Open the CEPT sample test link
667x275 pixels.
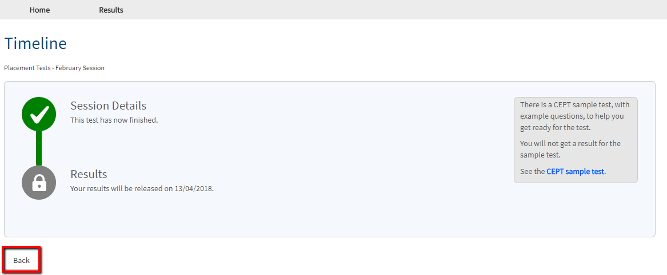(x=575, y=172)
